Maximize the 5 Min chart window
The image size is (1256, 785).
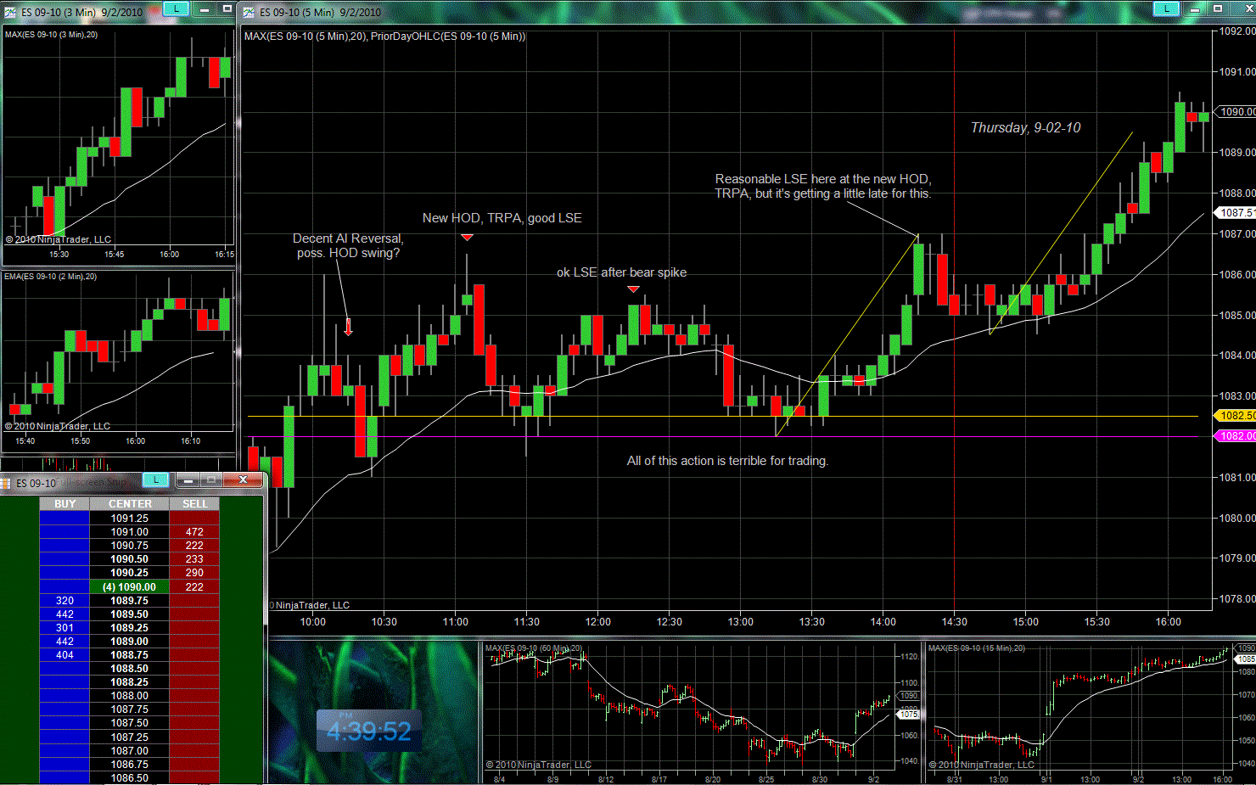point(1217,8)
